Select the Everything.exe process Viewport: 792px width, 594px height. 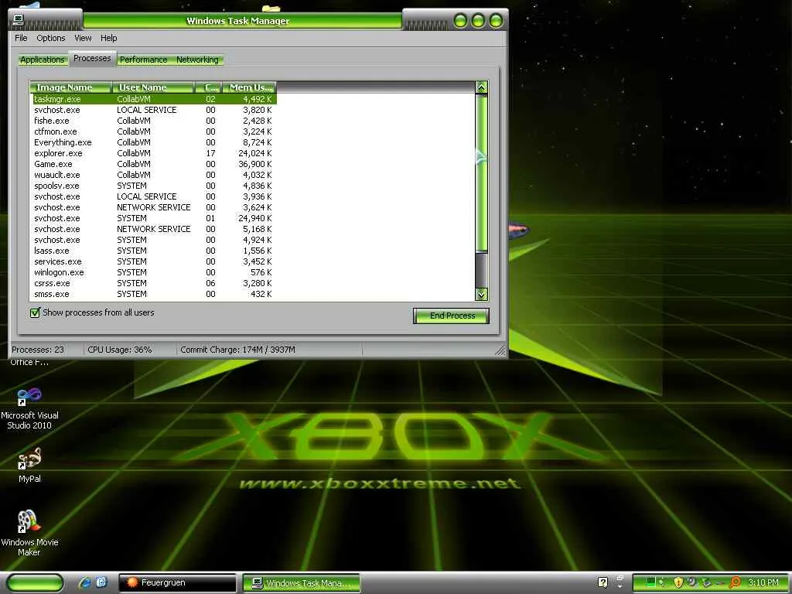[x=154, y=142]
